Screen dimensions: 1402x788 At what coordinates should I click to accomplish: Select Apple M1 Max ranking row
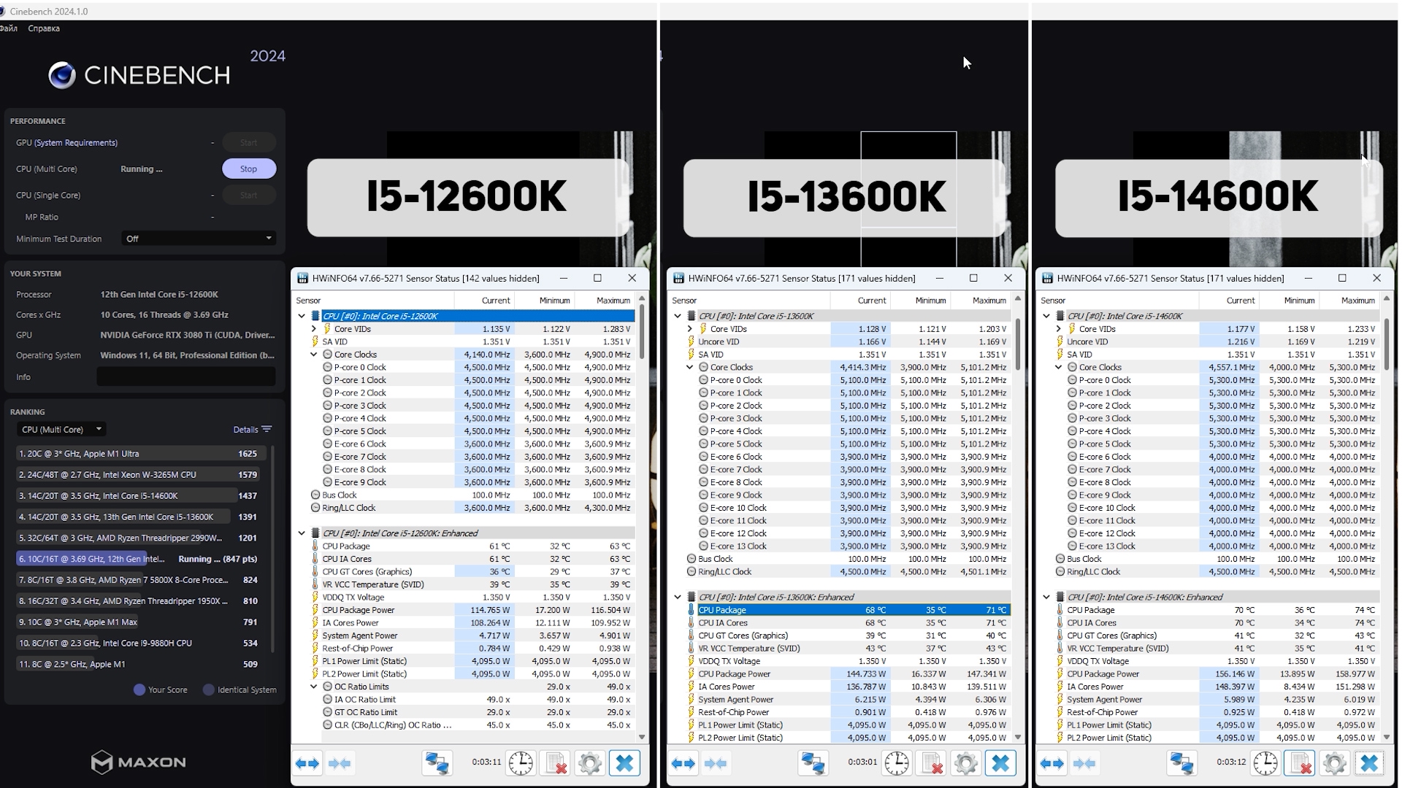pos(138,622)
